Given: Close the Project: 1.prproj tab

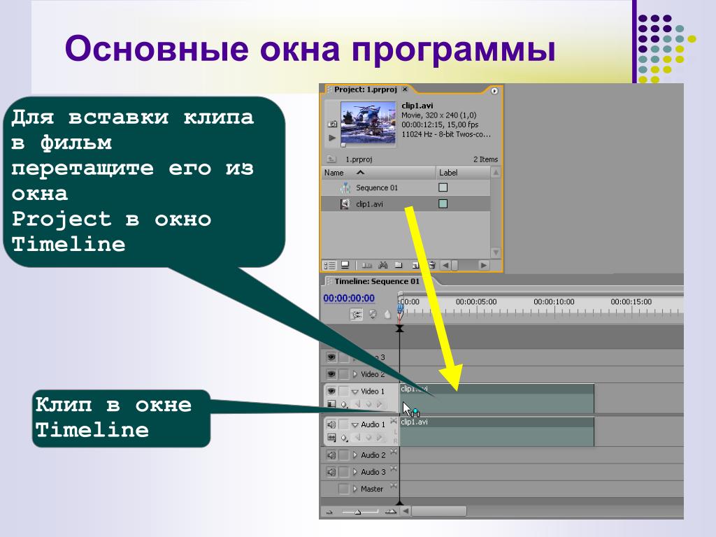Looking at the screenshot, I should point(405,89).
